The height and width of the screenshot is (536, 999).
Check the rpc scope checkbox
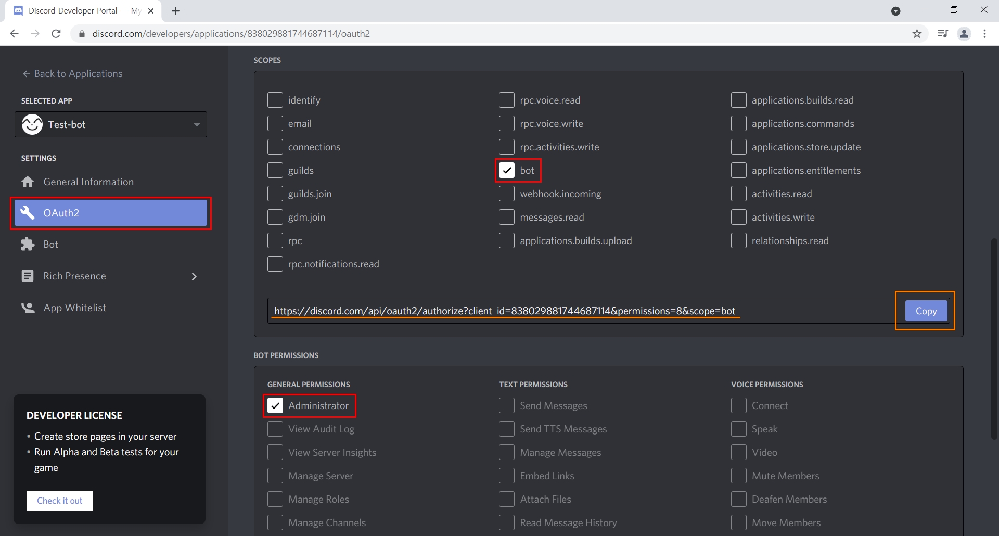tap(275, 240)
